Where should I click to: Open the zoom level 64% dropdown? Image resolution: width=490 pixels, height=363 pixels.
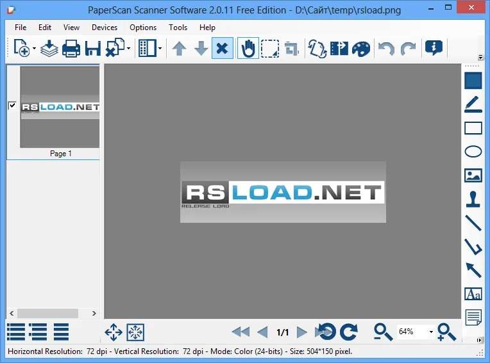(431, 332)
